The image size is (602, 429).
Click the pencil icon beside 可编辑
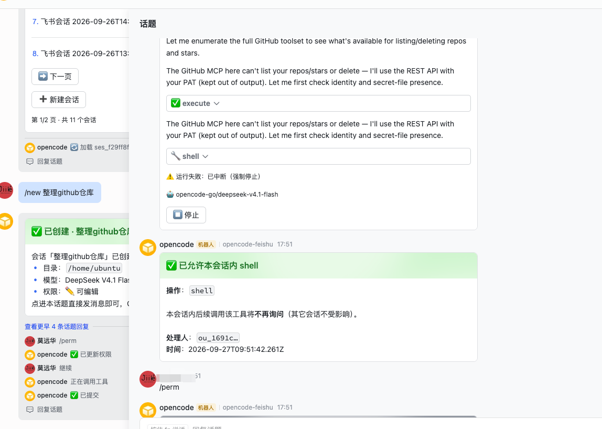click(x=70, y=291)
